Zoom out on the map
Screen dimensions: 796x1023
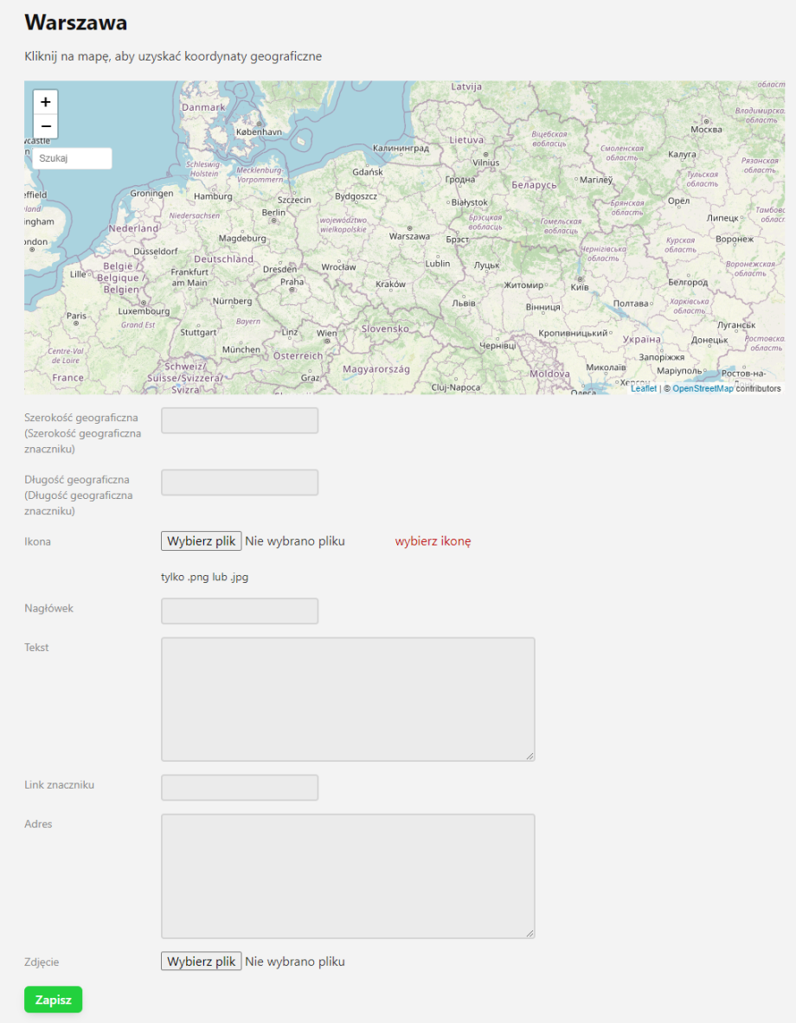click(46, 126)
